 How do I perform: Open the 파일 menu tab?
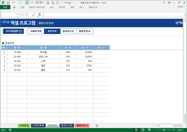[x=5, y=7]
